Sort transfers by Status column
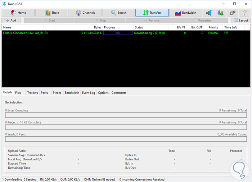Screen dimensions: 252x182 point(151,27)
